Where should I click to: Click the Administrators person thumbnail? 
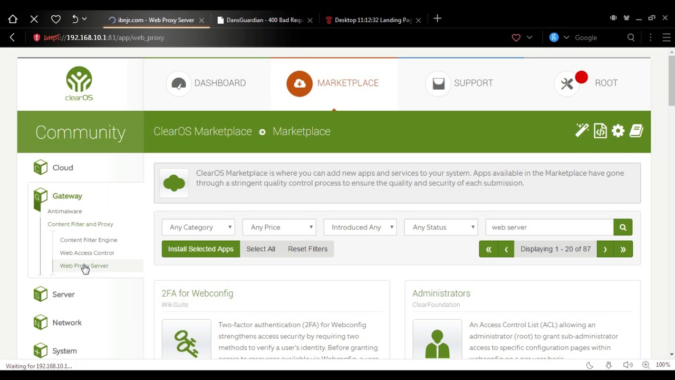(x=437, y=340)
